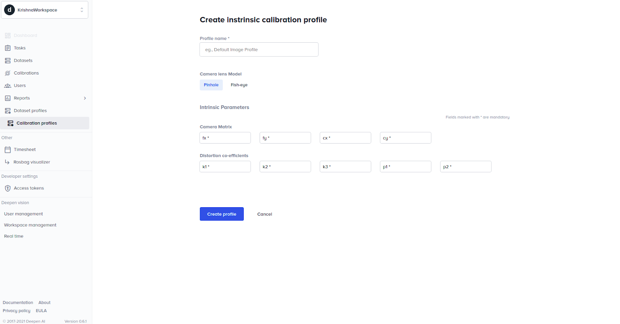This screenshot has height=324, width=620.
Task: Click the k3 distortion coefficient field
Action: pos(345,167)
